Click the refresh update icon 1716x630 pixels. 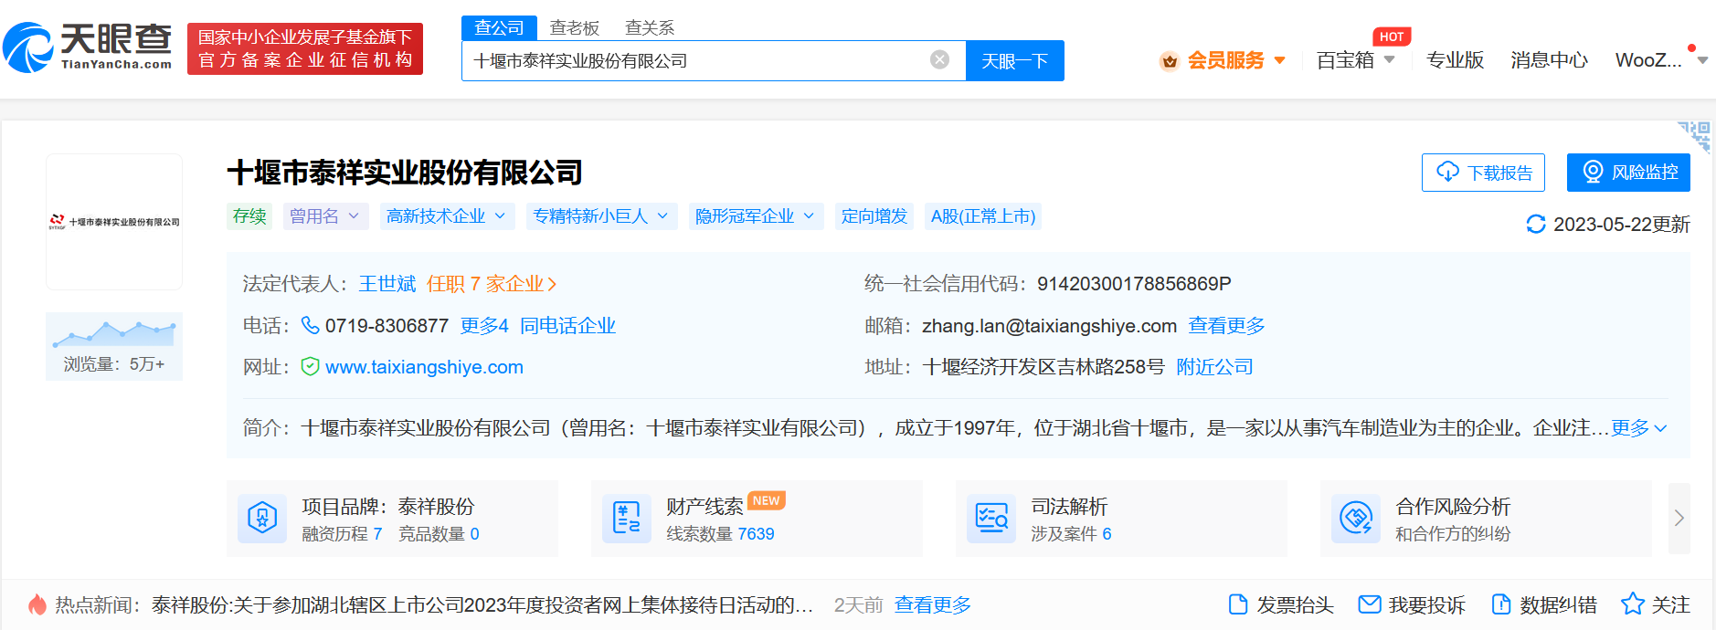1536,225
